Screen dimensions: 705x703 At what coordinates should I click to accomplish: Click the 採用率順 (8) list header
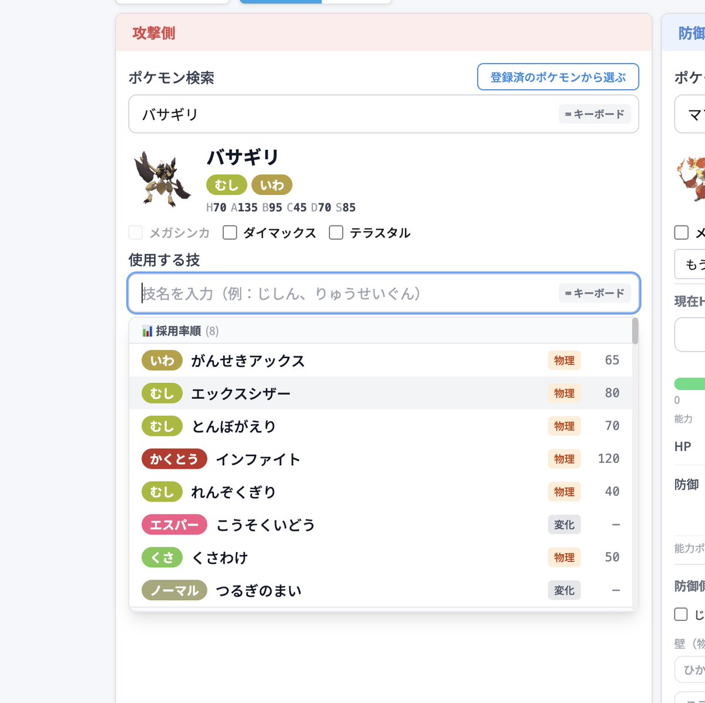tap(381, 331)
